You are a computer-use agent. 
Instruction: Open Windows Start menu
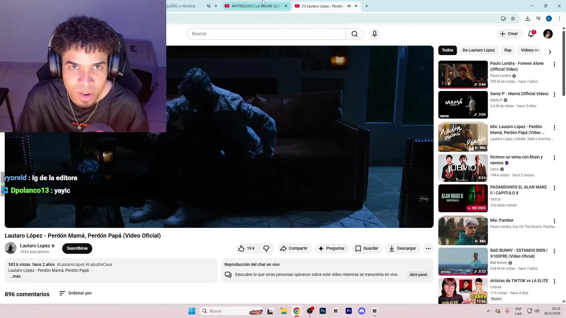tap(191, 311)
